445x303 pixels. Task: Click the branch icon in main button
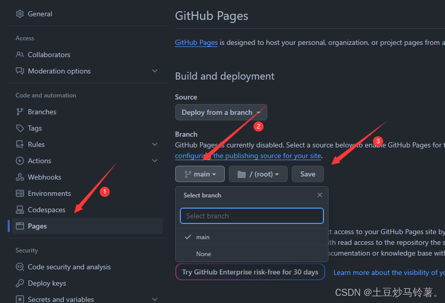coord(188,174)
